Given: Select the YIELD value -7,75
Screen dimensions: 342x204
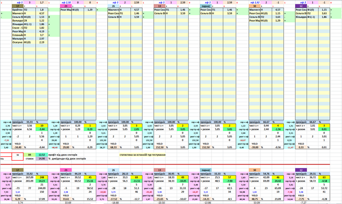Looking at the screenshot, I should (301, 199).
